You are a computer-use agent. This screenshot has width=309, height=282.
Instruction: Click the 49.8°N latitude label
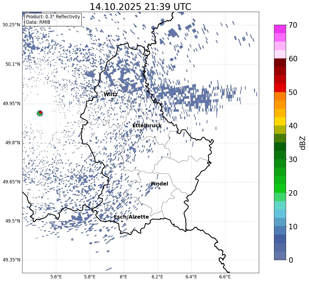(x=13, y=143)
